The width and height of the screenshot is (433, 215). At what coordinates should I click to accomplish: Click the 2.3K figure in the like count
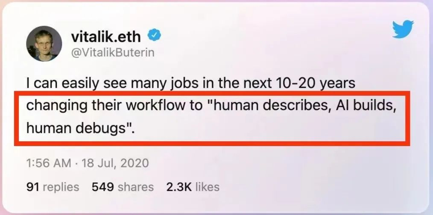coord(179,187)
